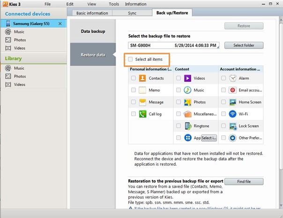
Task: Switch to the Sync tab
Action: [132, 13]
